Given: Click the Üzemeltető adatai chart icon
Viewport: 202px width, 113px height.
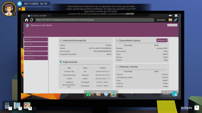Looking at the screenshot, I should pos(117,40).
